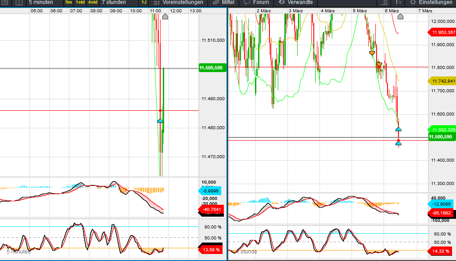Click the candlestick icon beside Mittel

[x=216, y=2]
